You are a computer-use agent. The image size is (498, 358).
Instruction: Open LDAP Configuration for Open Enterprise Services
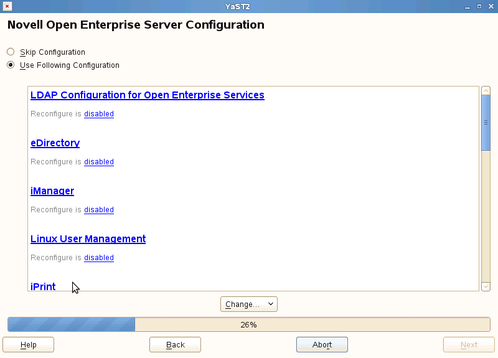pos(148,95)
